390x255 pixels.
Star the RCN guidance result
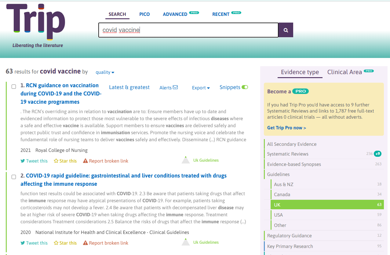coord(65,161)
